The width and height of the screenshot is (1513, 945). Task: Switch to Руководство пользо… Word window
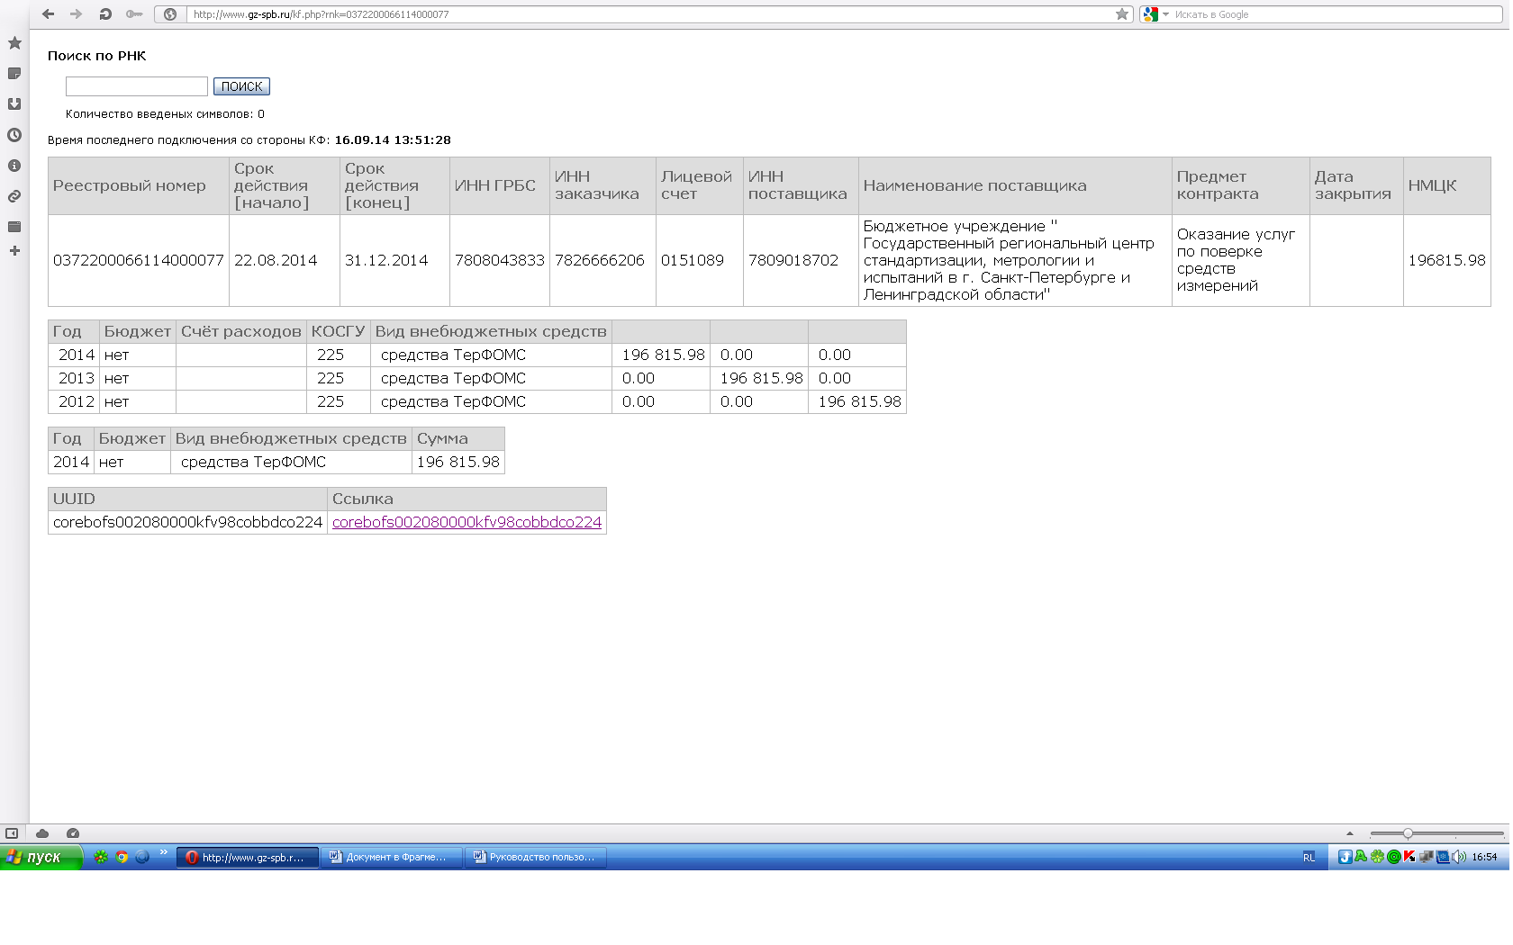point(536,857)
